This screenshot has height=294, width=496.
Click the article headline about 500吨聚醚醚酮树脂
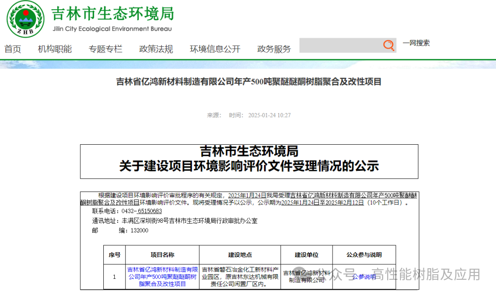pyautogui.click(x=248, y=82)
